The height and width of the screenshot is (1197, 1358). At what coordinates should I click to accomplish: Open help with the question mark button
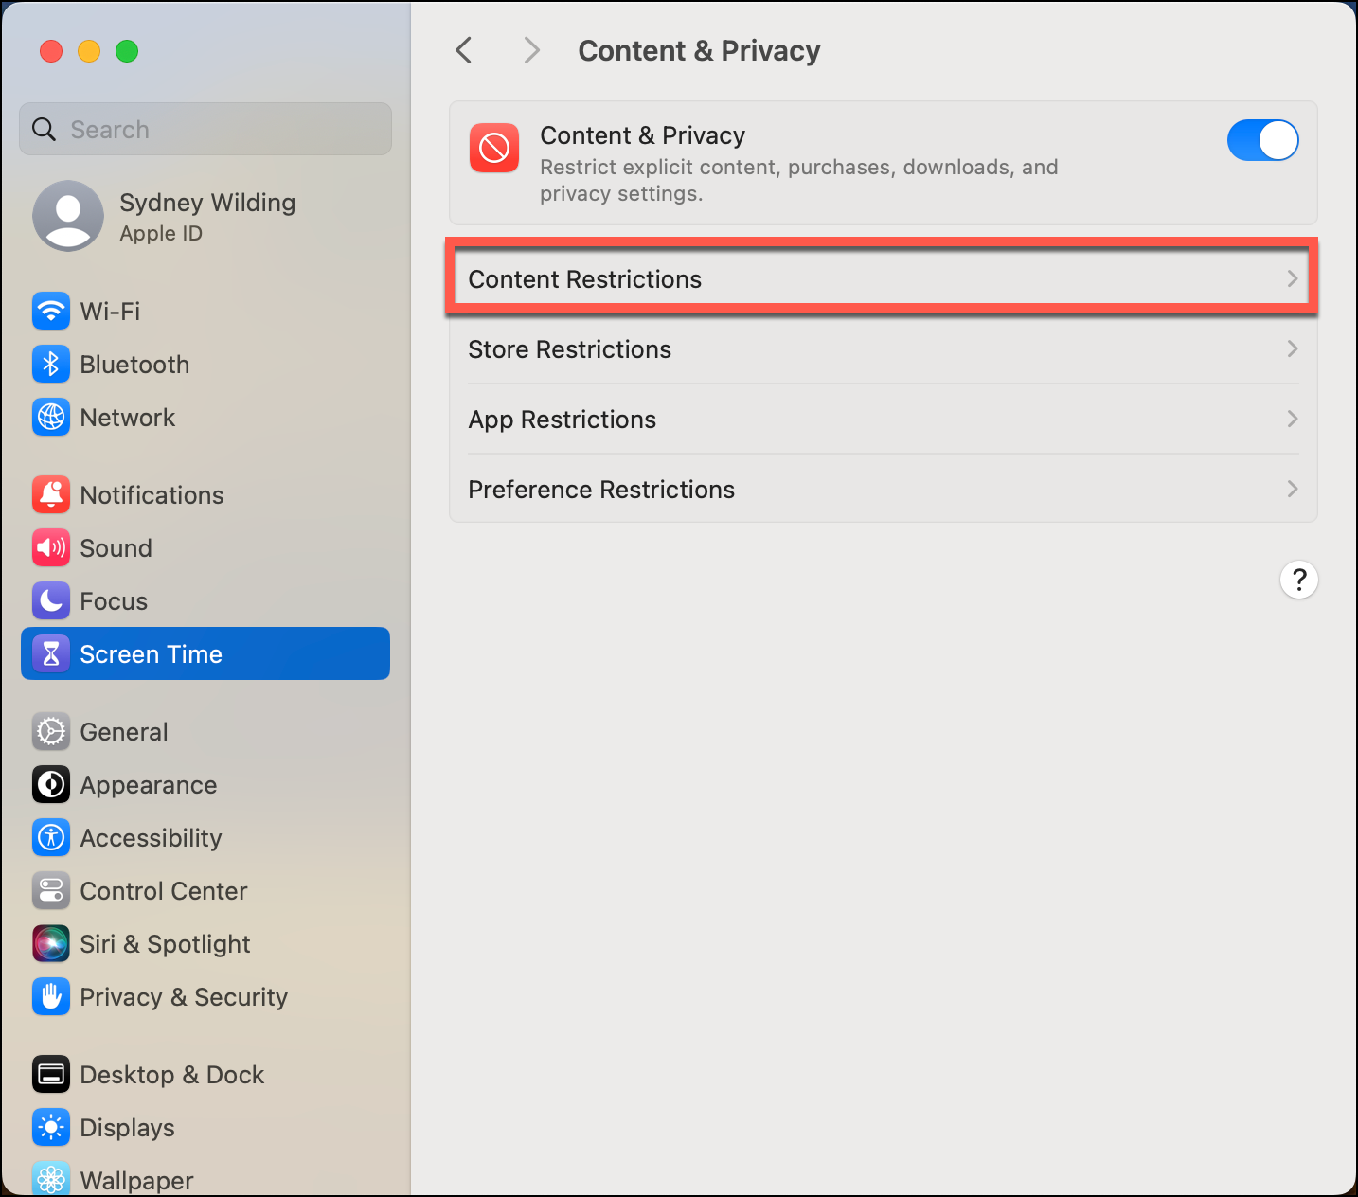(1298, 580)
